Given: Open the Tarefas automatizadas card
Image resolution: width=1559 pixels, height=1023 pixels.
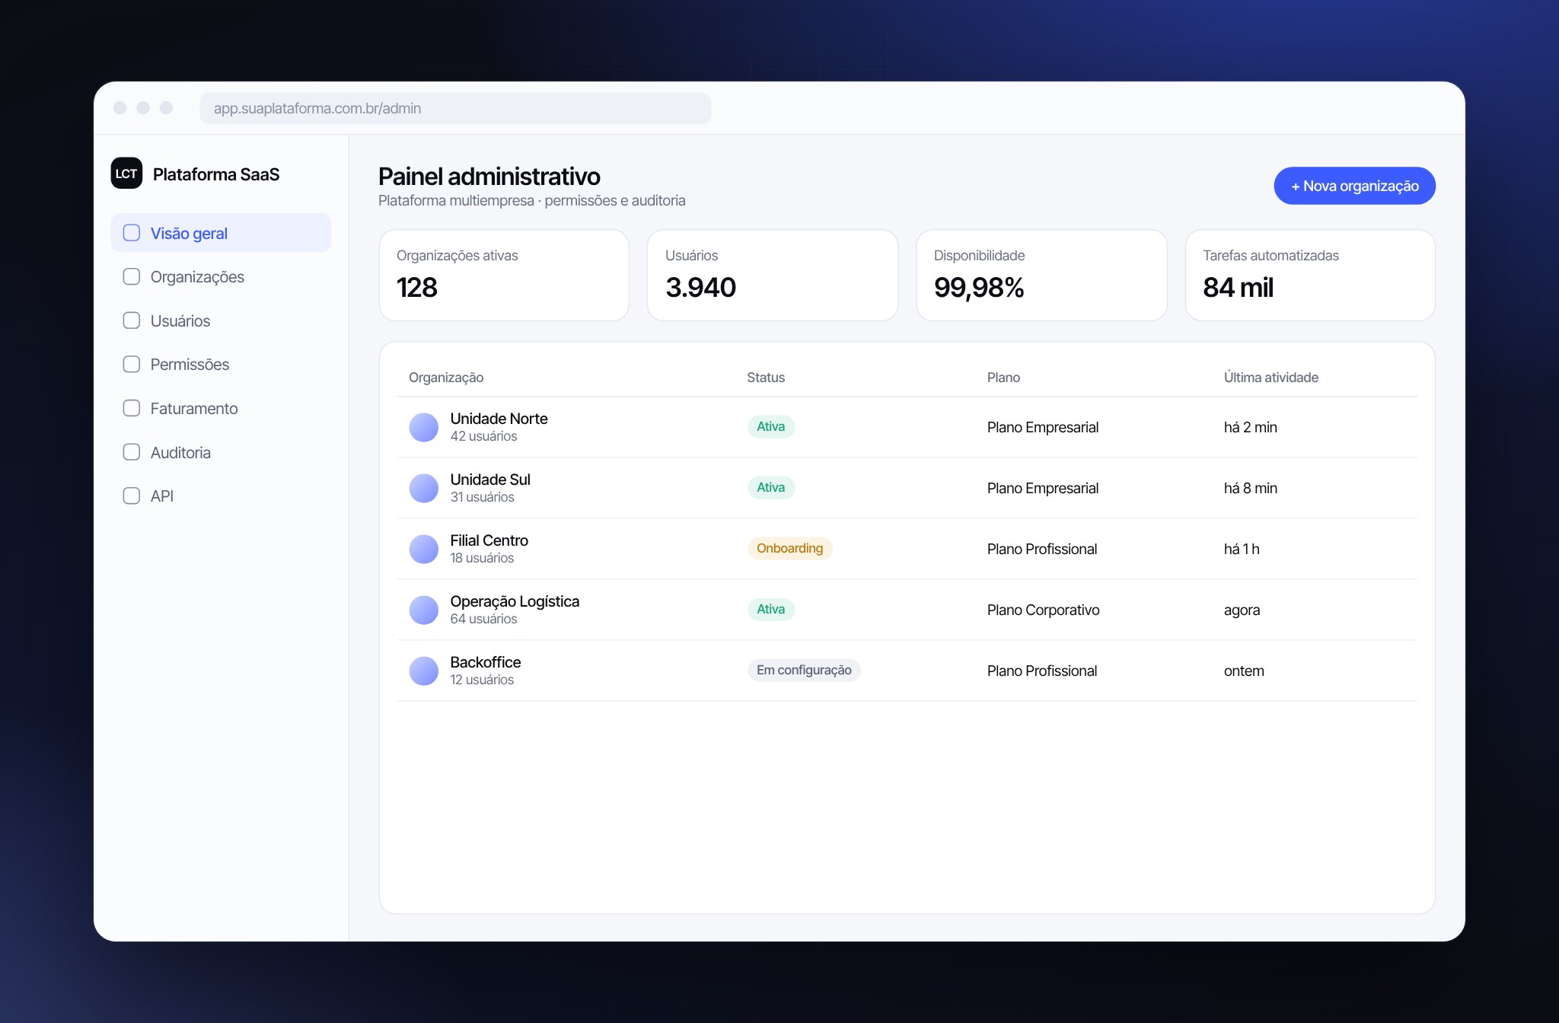Looking at the screenshot, I should 1310,276.
